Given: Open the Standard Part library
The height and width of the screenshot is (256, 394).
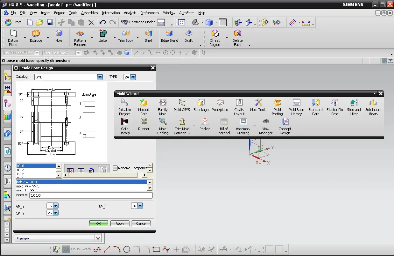Looking at the screenshot, I should click(x=315, y=107).
